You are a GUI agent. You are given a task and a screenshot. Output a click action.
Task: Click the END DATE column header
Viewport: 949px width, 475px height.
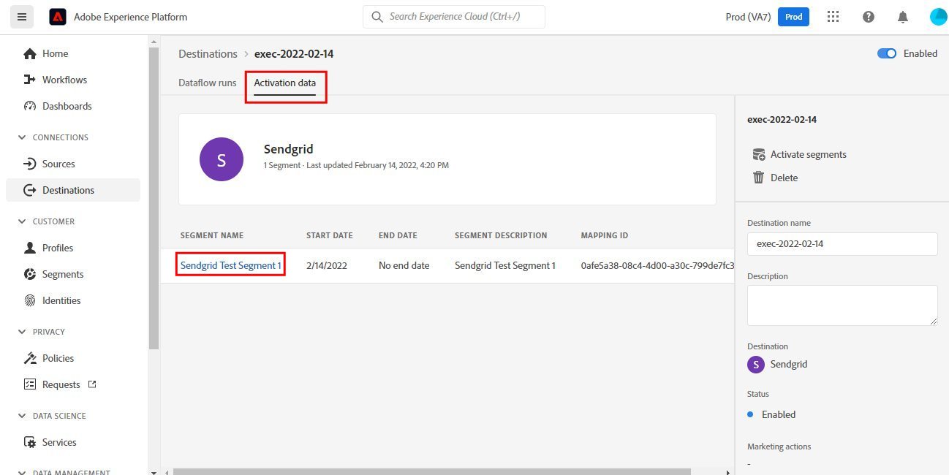tap(398, 235)
